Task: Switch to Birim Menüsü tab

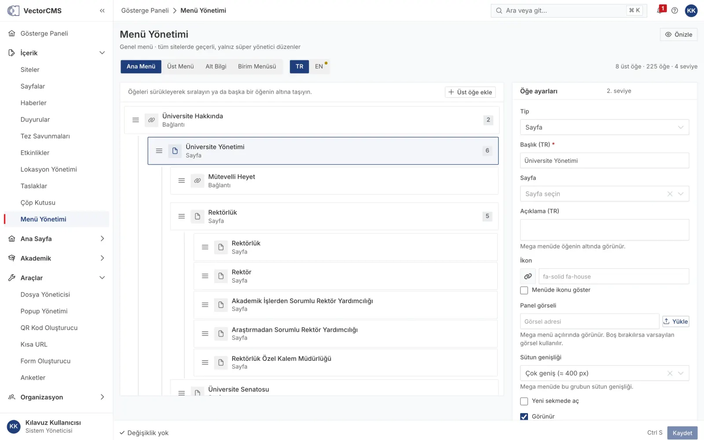Action: point(257,66)
